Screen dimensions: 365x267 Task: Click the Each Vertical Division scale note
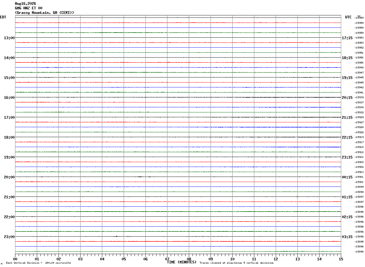[x=38, y=263]
